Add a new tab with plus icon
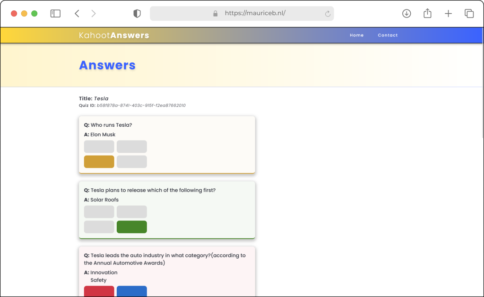This screenshot has height=297, width=484. (x=448, y=14)
